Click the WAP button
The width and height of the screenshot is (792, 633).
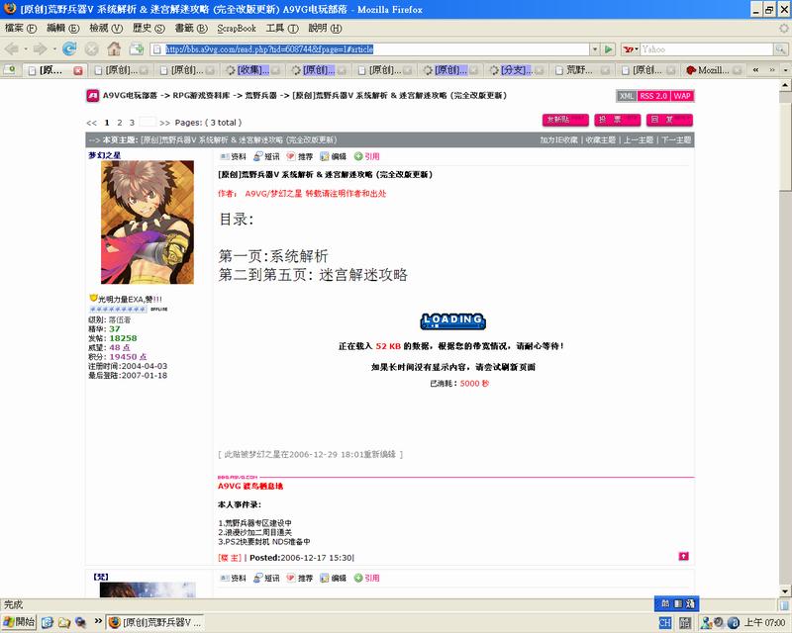tap(682, 96)
